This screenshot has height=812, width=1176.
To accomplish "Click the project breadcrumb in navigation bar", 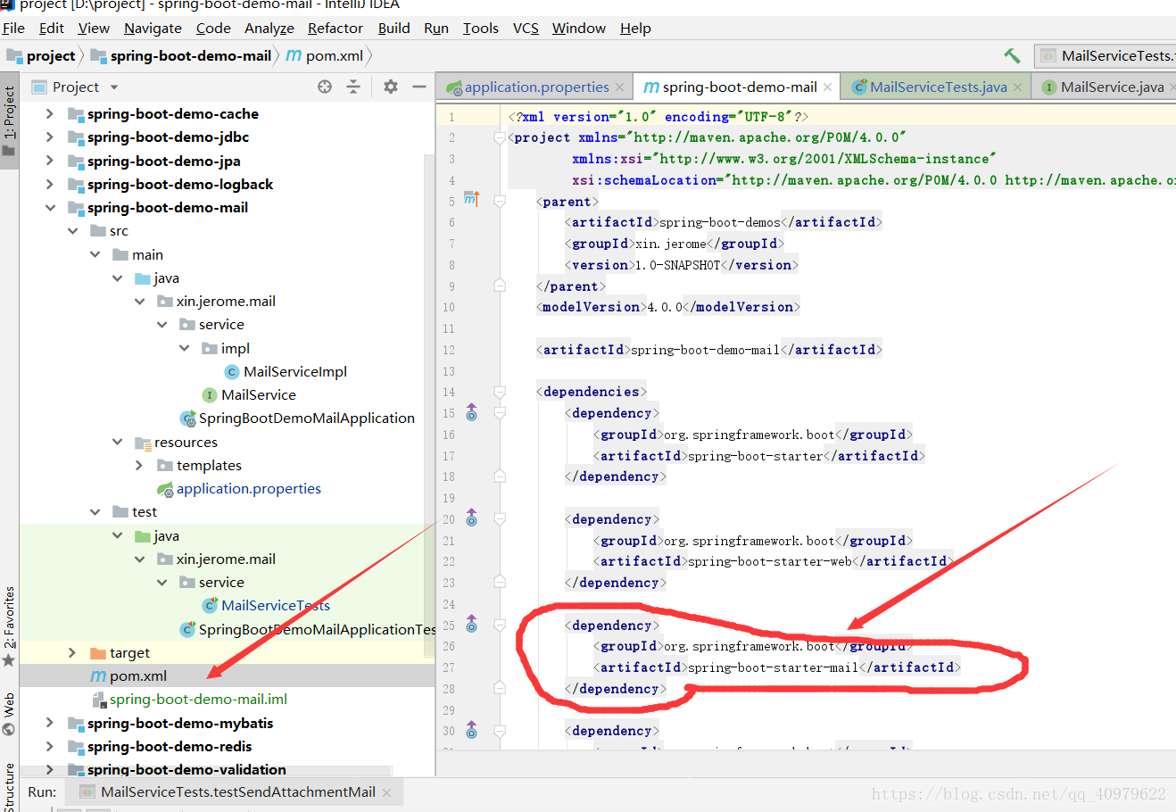I will click(x=41, y=55).
